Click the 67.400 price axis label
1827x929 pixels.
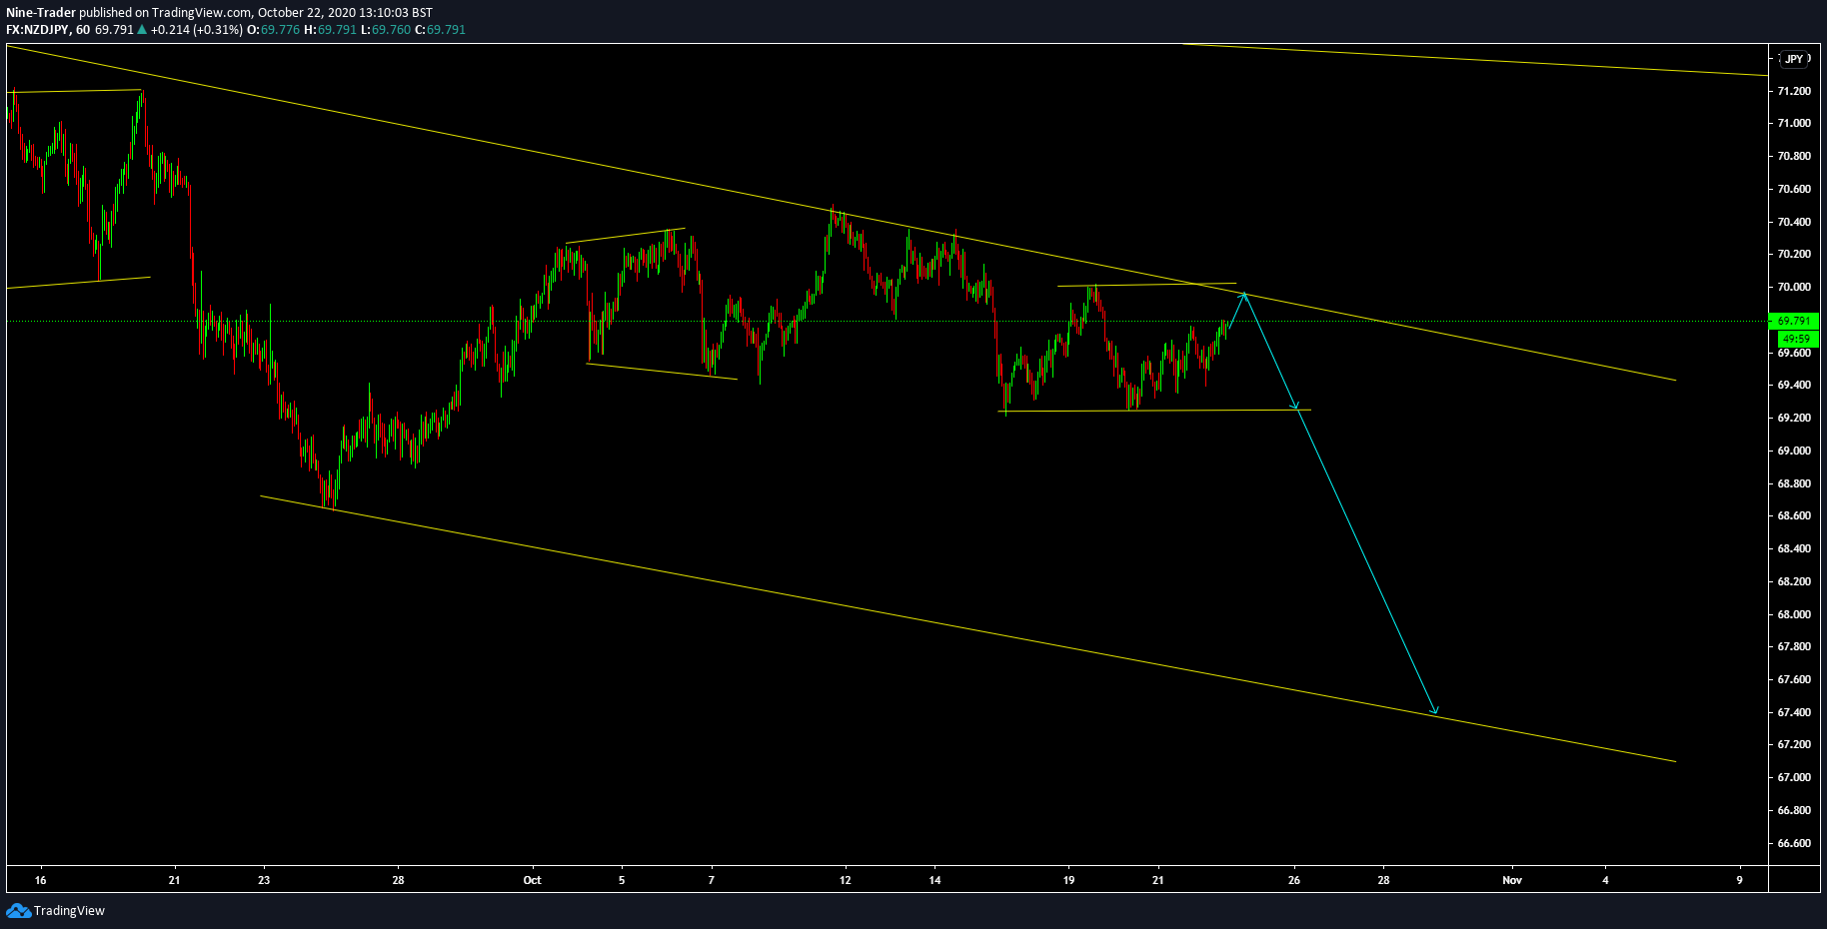[1794, 712]
